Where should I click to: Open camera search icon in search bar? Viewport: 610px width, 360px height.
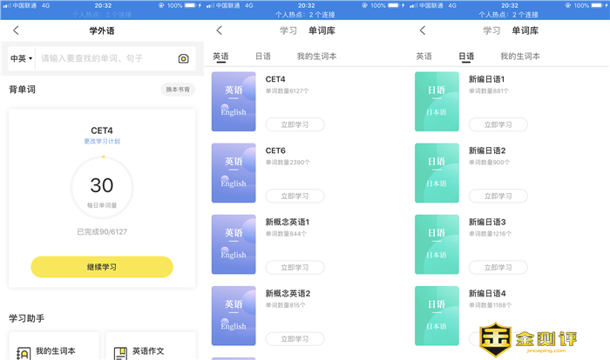click(x=183, y=58)
